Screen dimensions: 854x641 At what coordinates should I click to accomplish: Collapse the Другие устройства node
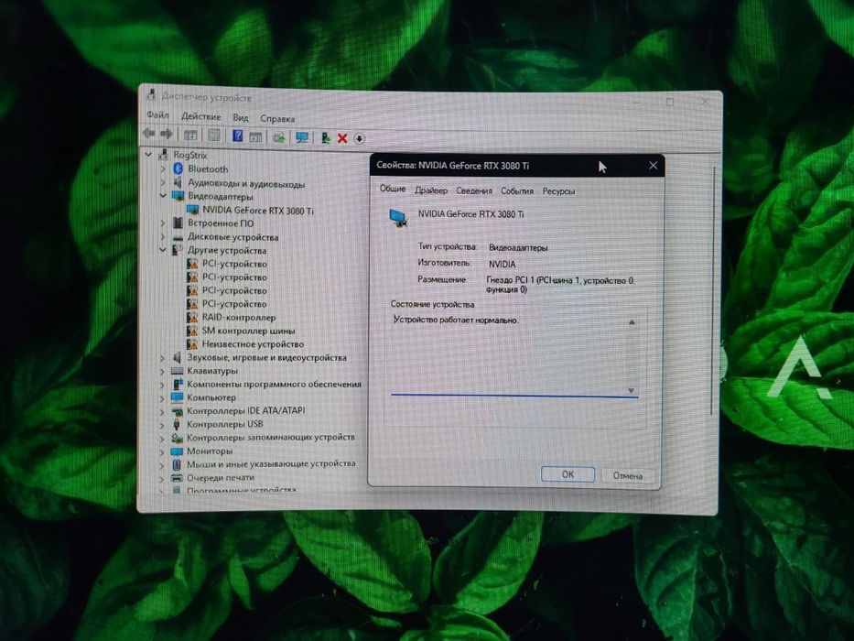pyautogui.click(x=163, y=250)
